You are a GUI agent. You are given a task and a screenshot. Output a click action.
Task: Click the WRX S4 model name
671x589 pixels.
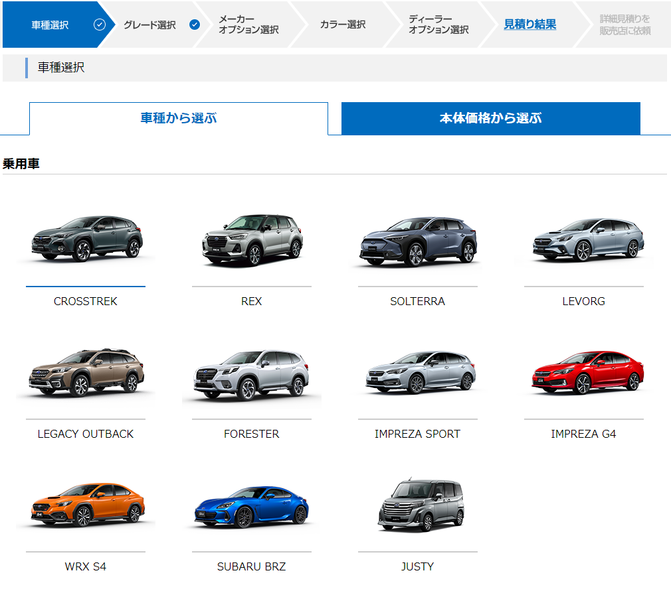coord(86,567)
